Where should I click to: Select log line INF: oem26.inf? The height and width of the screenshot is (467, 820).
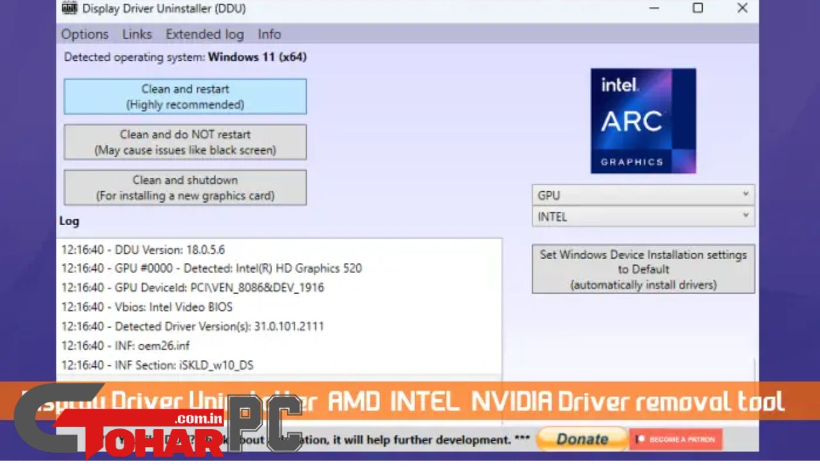pyautogui.click(x=126, y=345)
